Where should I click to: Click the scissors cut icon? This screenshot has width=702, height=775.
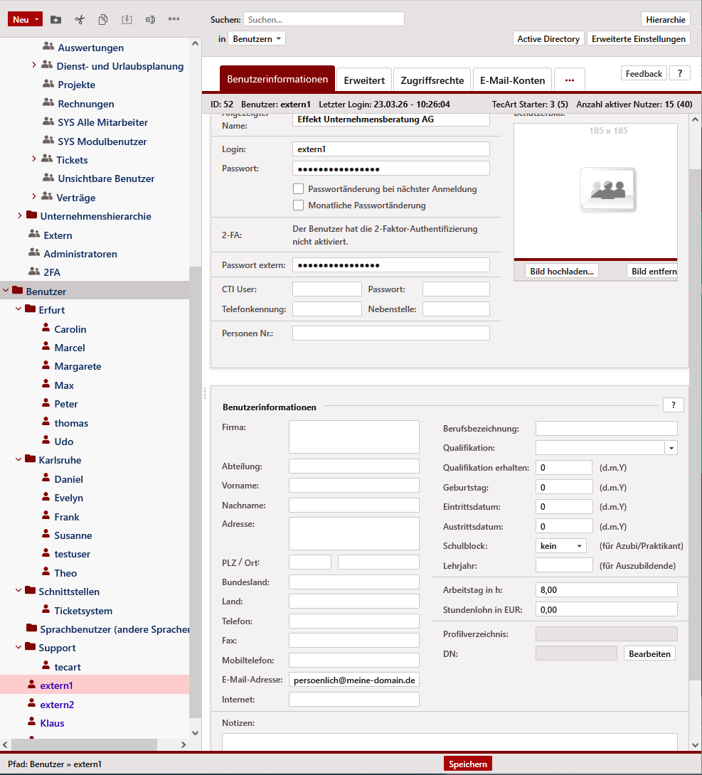[x=80, y=19]
